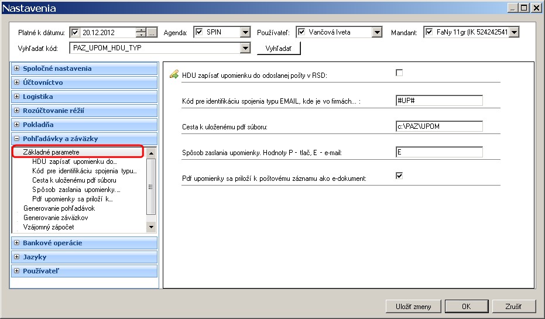This screenshot has width=545, height=319.
Task: Click the c:\PAZ\UPOM path field
Action: click(439, 126)
